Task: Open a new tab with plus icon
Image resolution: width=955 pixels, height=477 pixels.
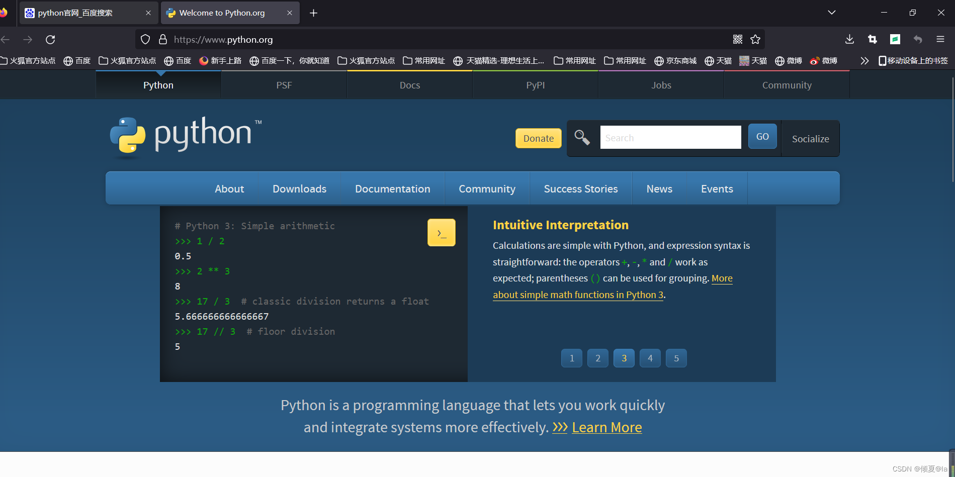Action: click(313, 13)
